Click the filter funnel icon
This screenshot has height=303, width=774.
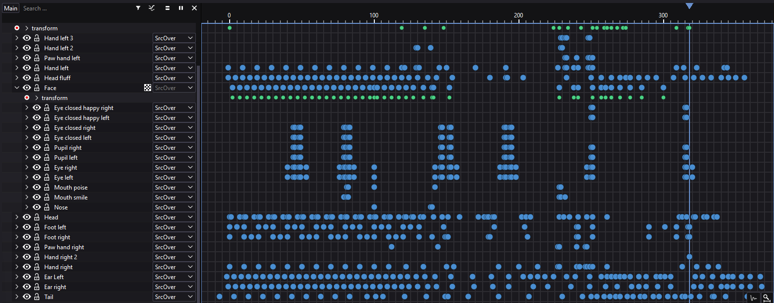point(138,8)
